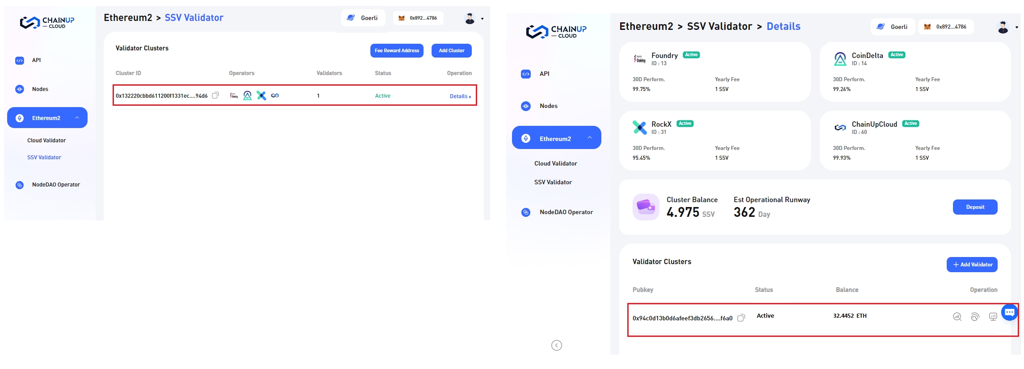1024x369 pixels.
Task: Click the monitor chart icon in the validator row
Action: pyautogui.click(x=993, y=317)
